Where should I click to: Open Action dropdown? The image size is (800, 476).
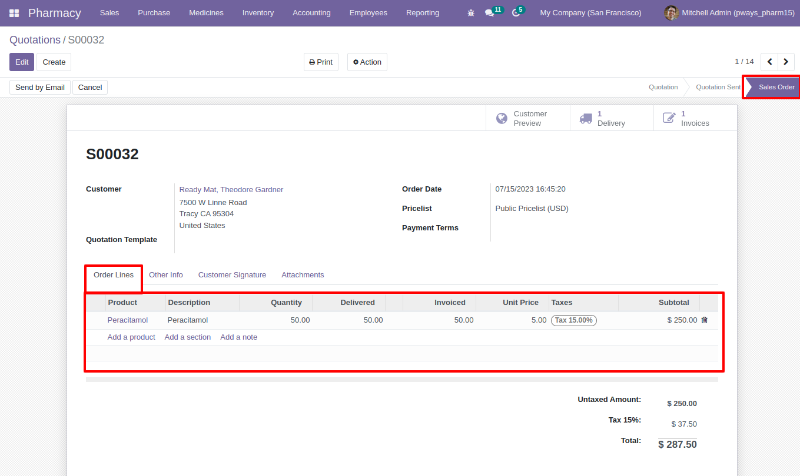367,62
